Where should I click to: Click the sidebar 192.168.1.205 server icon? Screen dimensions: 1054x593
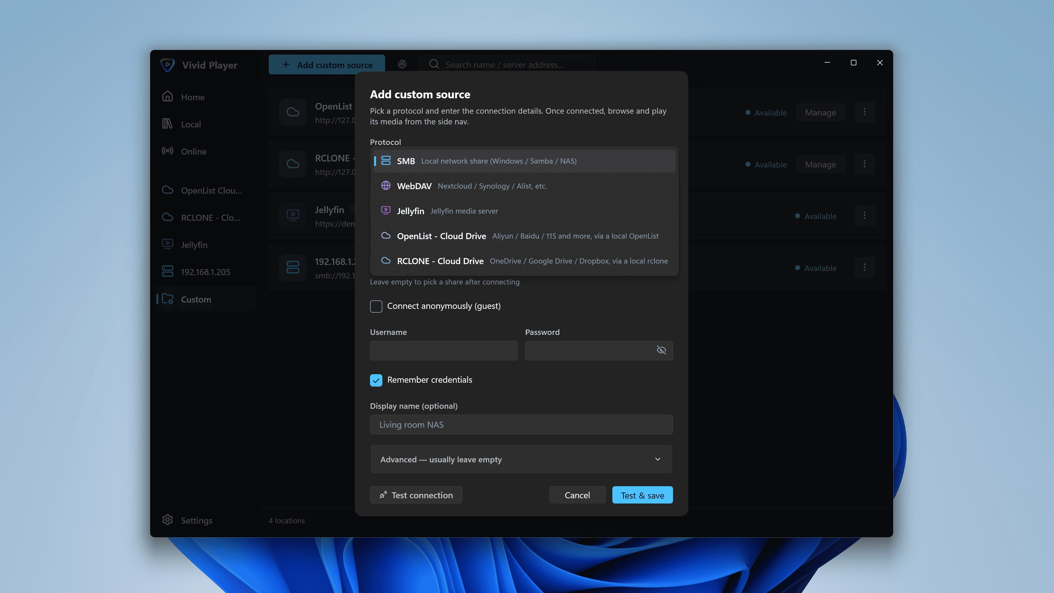167,271
